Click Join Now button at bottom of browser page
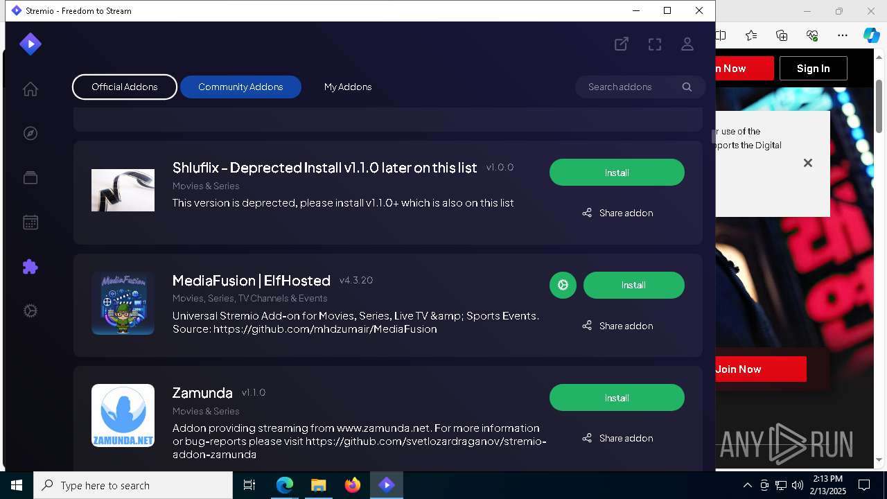887x499 pixels. (761, 369)
